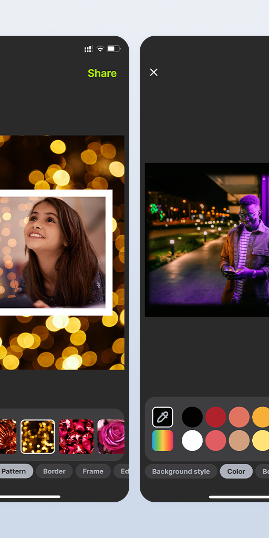This screenshot has width=269, height=538.
Task: Select the Color tab
Action: (x=236, y=471)
